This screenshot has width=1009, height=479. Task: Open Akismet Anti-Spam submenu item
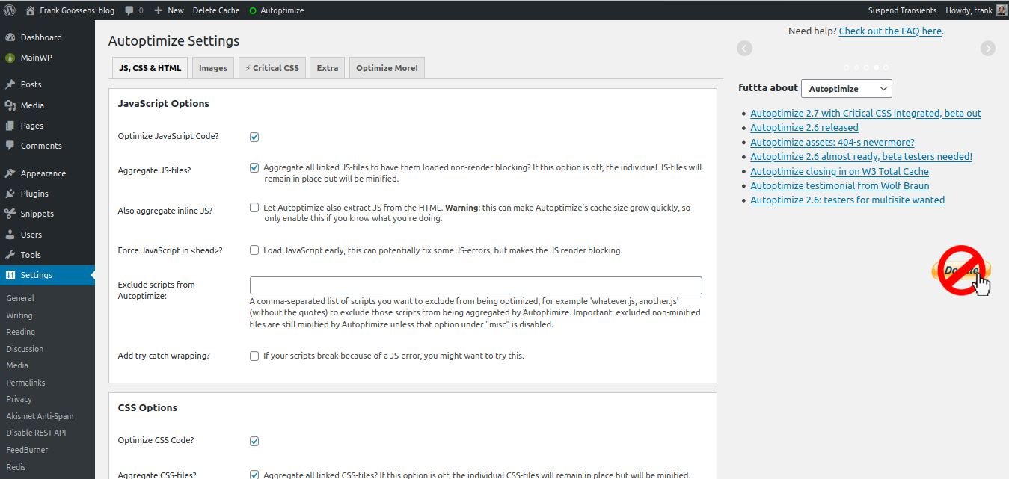(40, 416)
